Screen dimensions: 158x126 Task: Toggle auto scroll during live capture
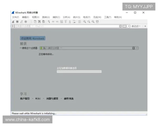click(x=74, y=22)
